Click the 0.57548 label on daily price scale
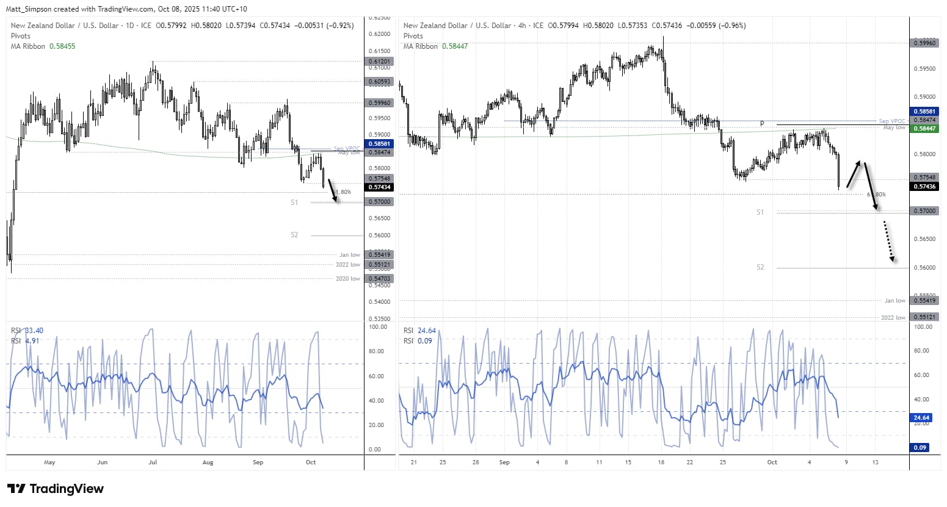This screenshot has width=947, height=507. coord(379,178)
